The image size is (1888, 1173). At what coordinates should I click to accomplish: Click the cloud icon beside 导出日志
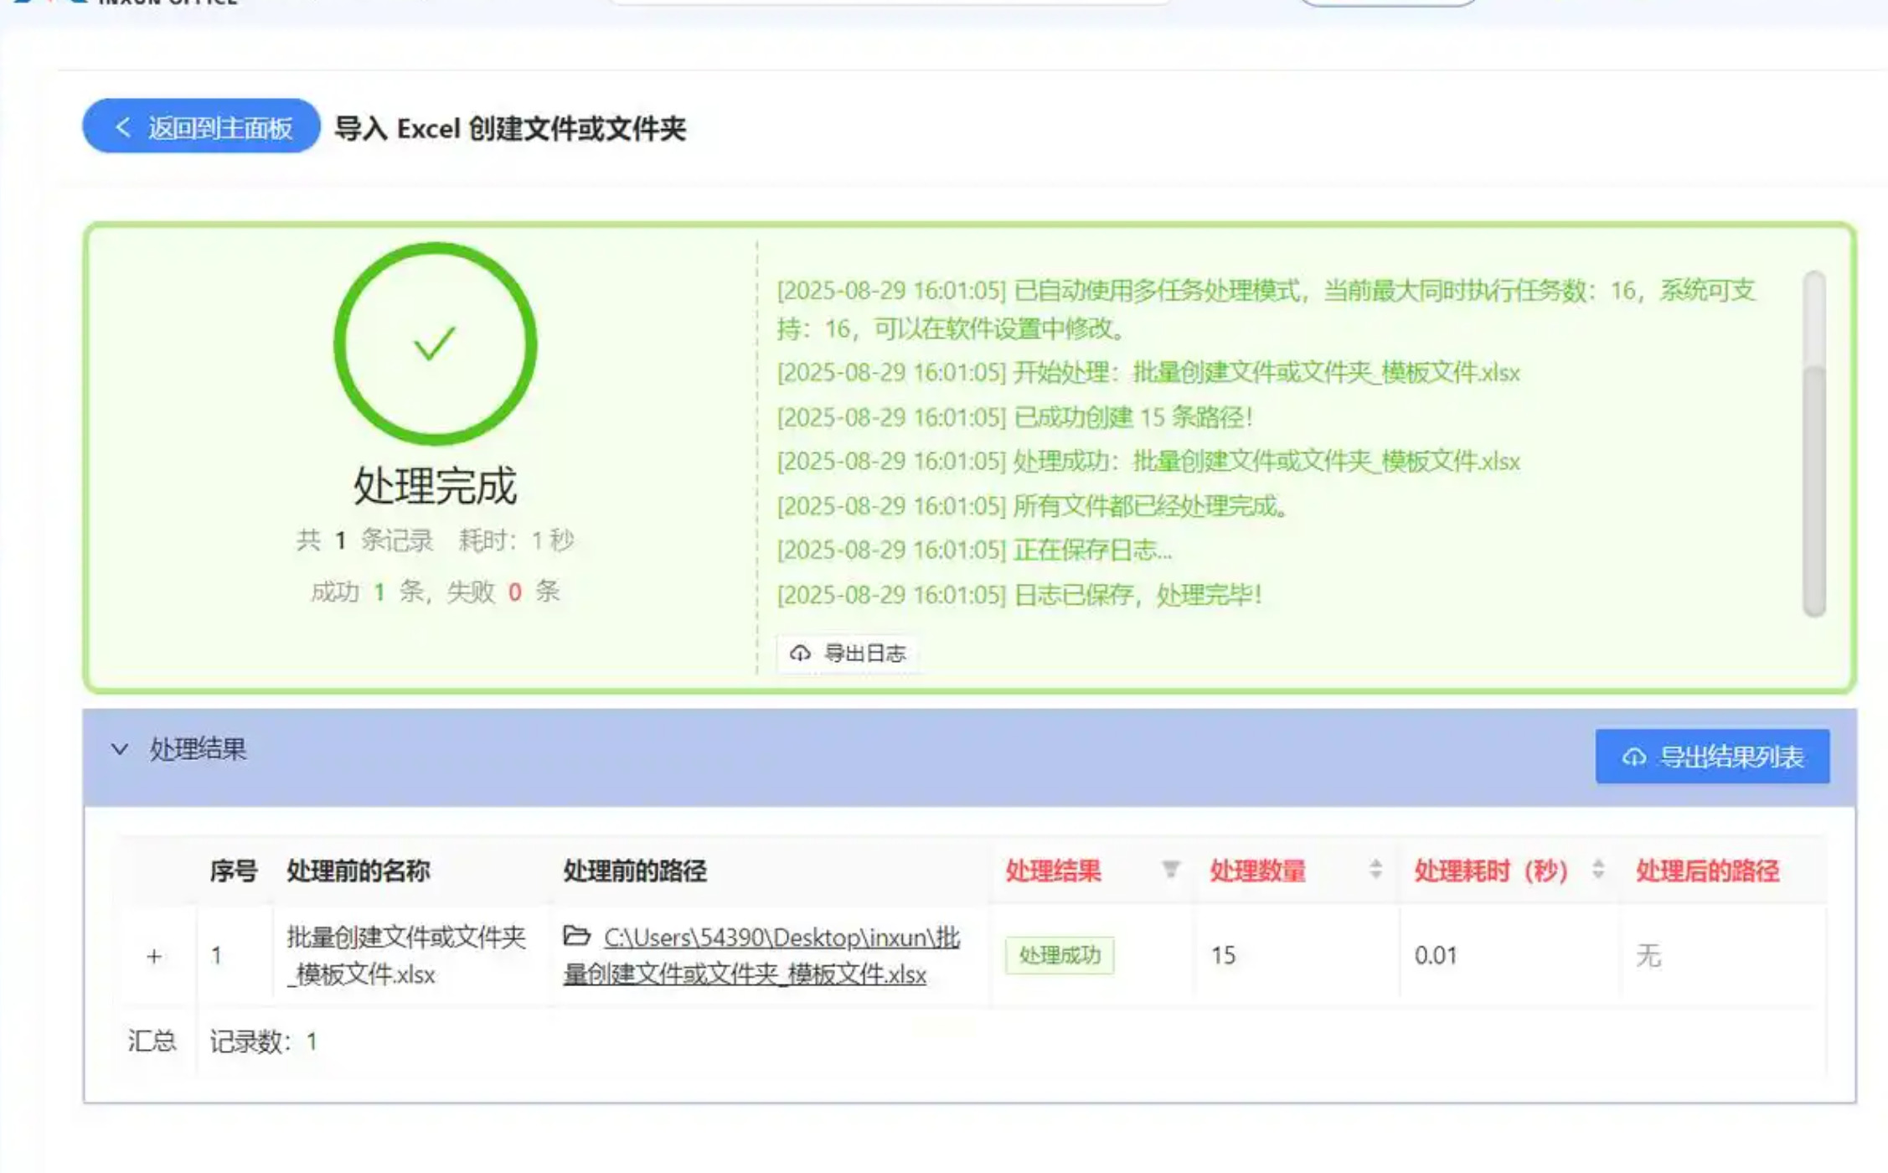pyautogui.click(x=800, y=653)
